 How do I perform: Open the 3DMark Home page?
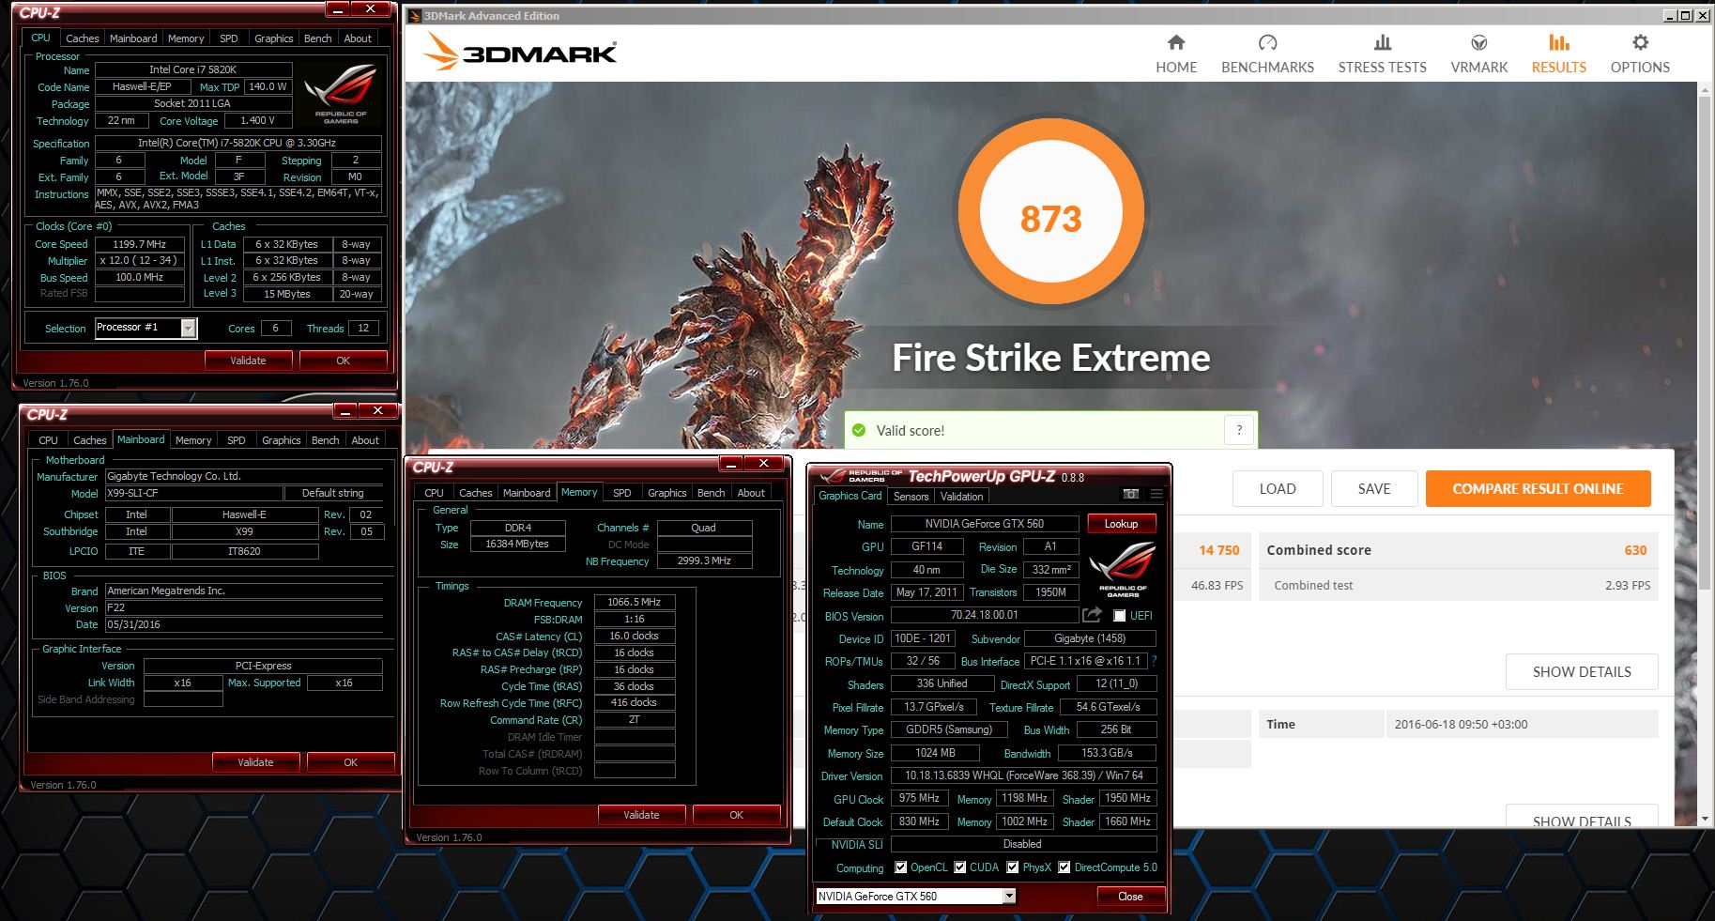click(1176, 54)
